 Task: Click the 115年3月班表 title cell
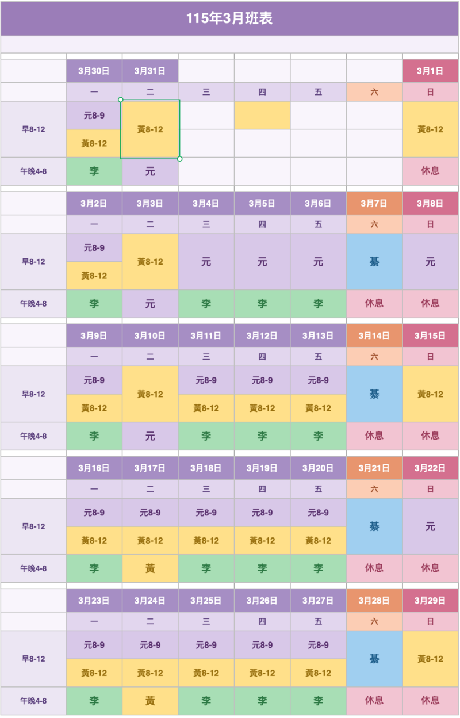(x=229, y=18)
